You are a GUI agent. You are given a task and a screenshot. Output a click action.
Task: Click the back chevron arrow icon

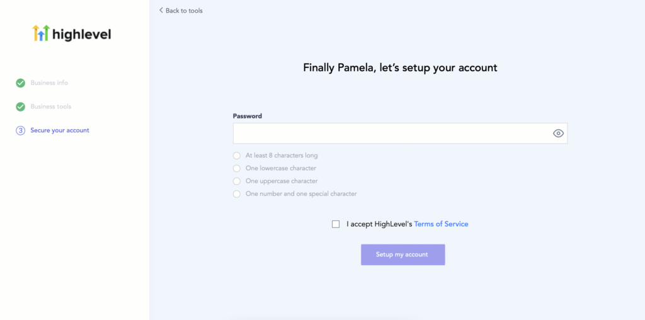161,11
